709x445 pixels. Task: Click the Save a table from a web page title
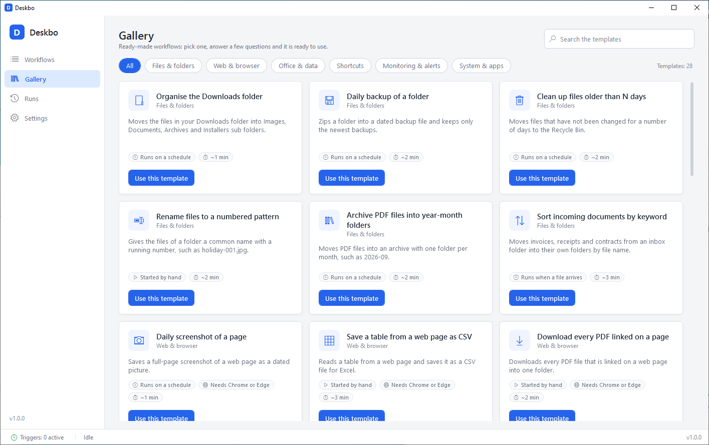tap(409, 337)
